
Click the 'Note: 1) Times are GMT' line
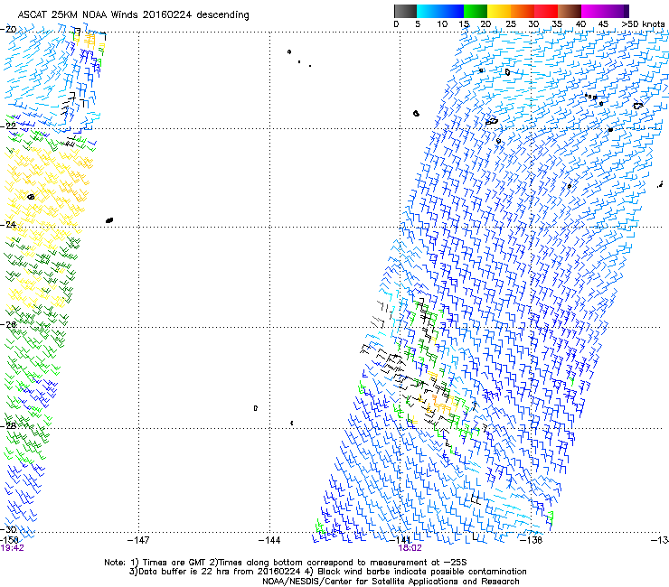click(x=286, y=563)
